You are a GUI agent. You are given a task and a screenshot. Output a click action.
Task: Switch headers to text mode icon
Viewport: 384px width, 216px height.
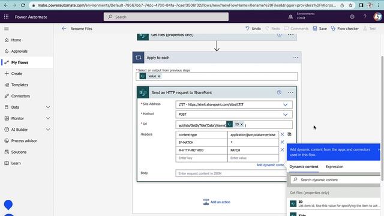point(289,134)
